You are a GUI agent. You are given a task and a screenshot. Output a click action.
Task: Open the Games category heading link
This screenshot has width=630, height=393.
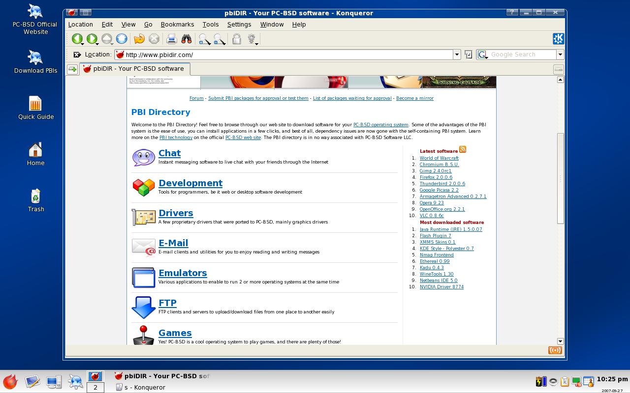pyautogui.click(x=175, y=333)
